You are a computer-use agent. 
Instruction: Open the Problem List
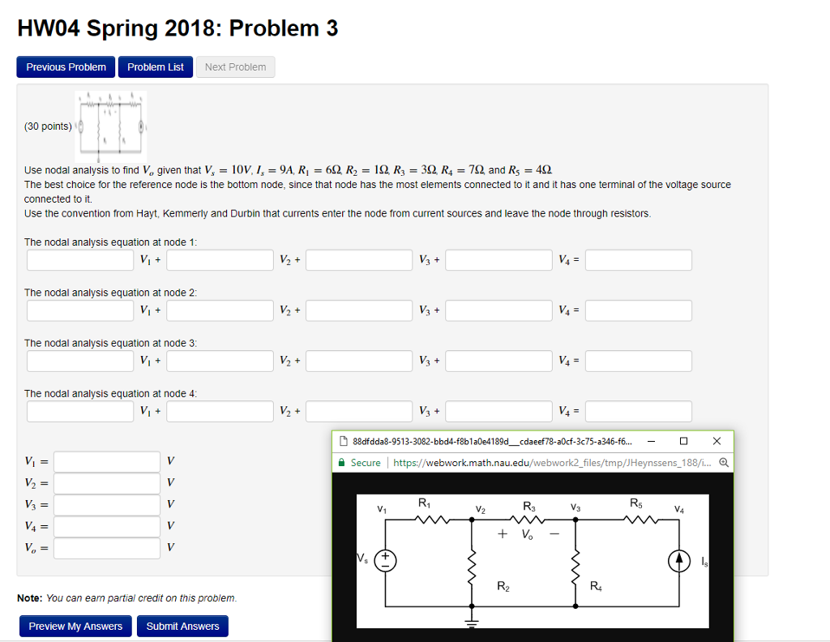(x=156, y=67)
